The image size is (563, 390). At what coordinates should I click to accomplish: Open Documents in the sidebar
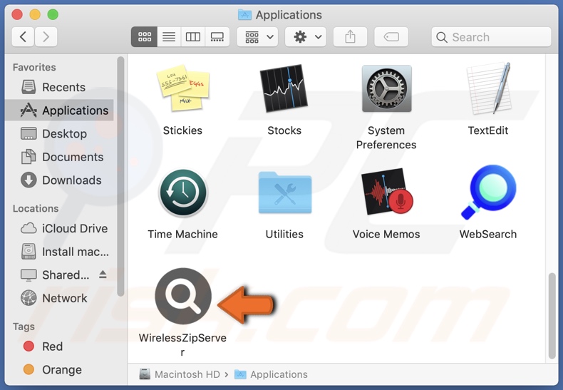[x=61, y=157]
